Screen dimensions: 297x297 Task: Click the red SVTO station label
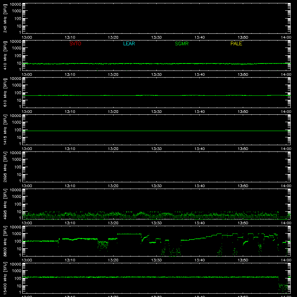[x=75, y=43]
